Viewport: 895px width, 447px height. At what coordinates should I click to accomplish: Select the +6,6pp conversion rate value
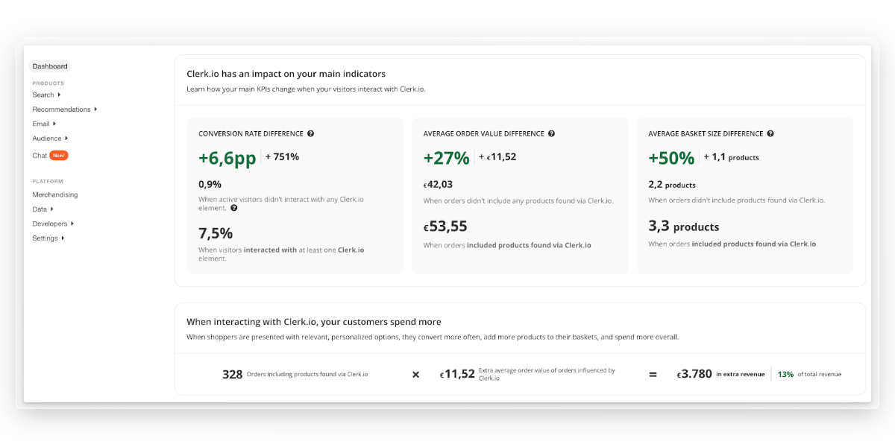tap(227, 158)
